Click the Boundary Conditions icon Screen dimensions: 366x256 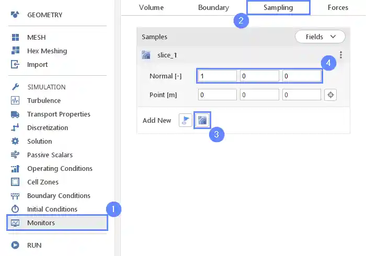pyautogui.click(x=15, y=196)
